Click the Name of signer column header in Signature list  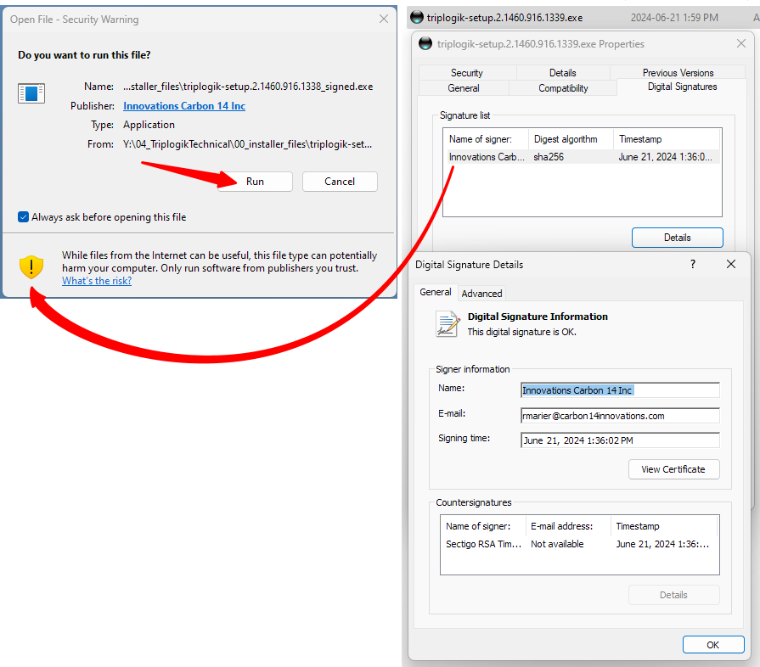coord(486,139)
